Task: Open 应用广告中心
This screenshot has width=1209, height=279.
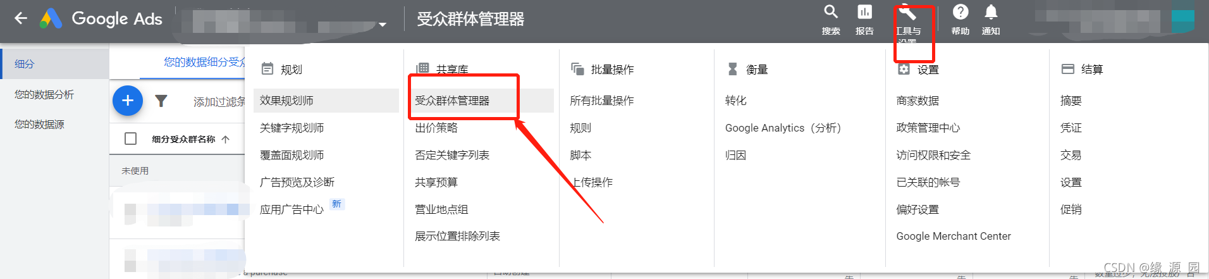Action: pos(292,209)
